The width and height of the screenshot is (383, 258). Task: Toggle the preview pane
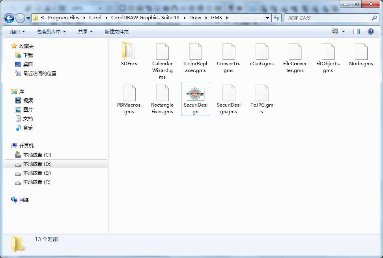(357, 31)
